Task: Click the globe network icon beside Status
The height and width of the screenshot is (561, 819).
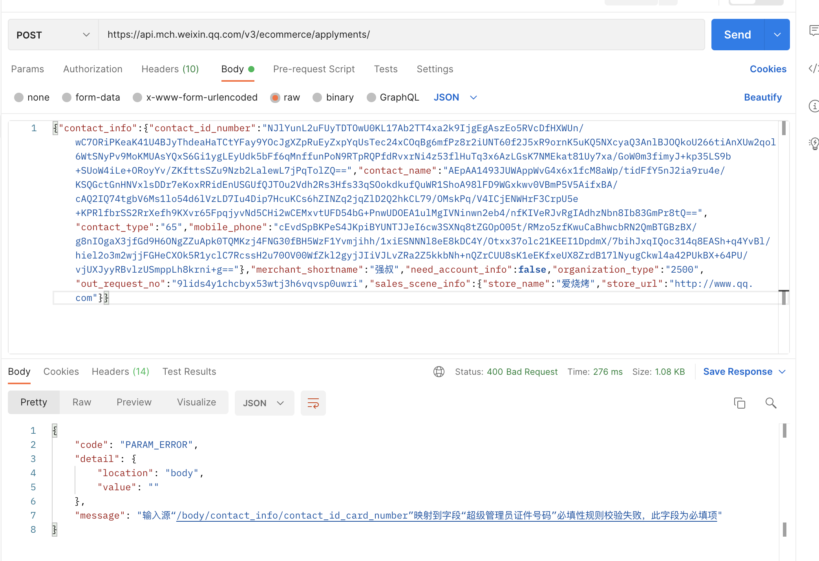Action: coord(439,372)
